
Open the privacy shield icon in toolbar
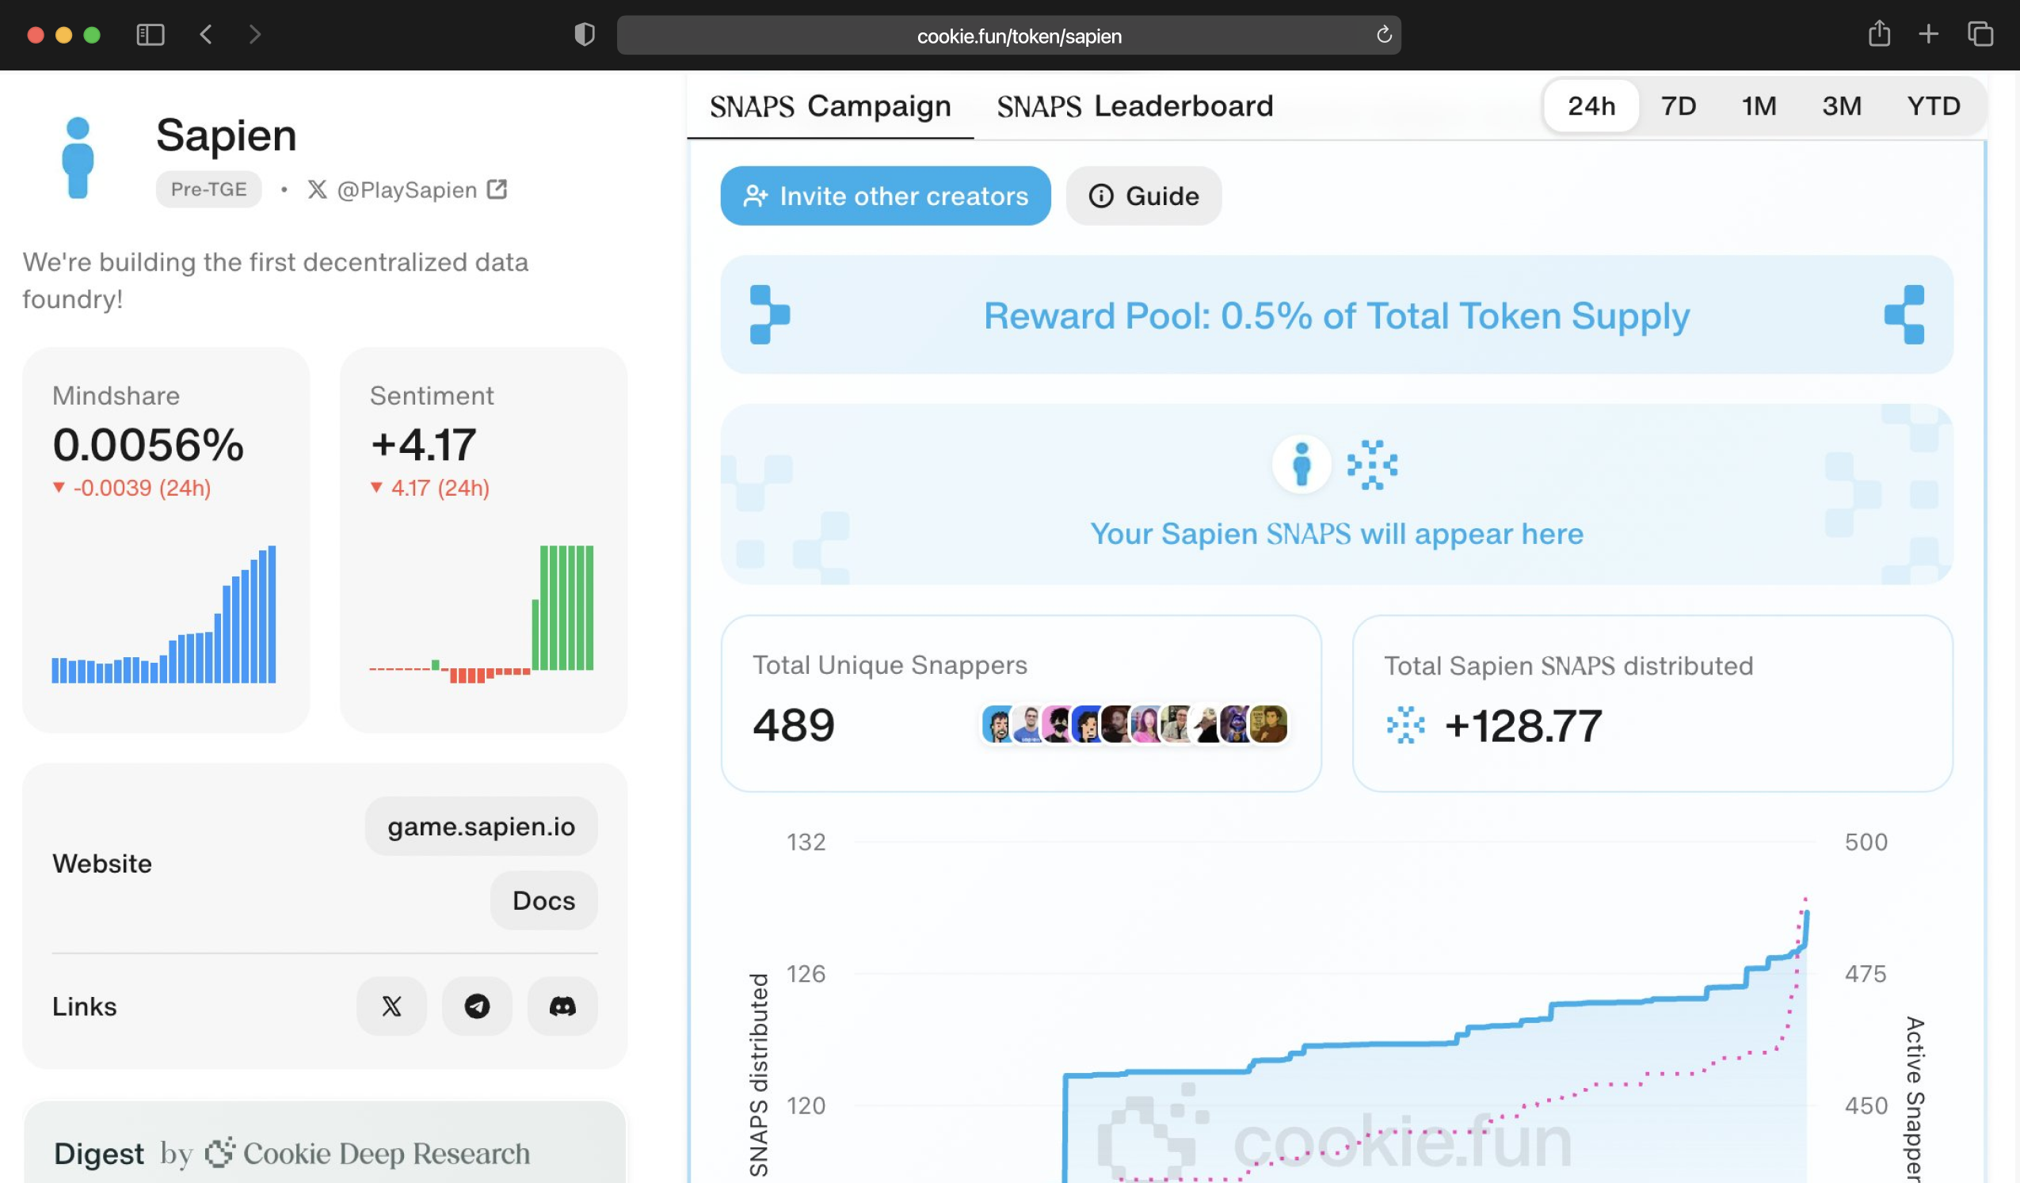tap(585, 35)
